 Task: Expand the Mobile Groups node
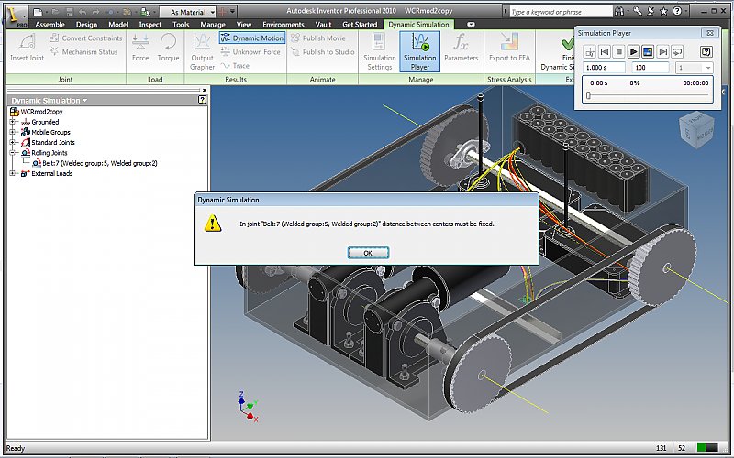pyautogui.click(x=13, y=132)
